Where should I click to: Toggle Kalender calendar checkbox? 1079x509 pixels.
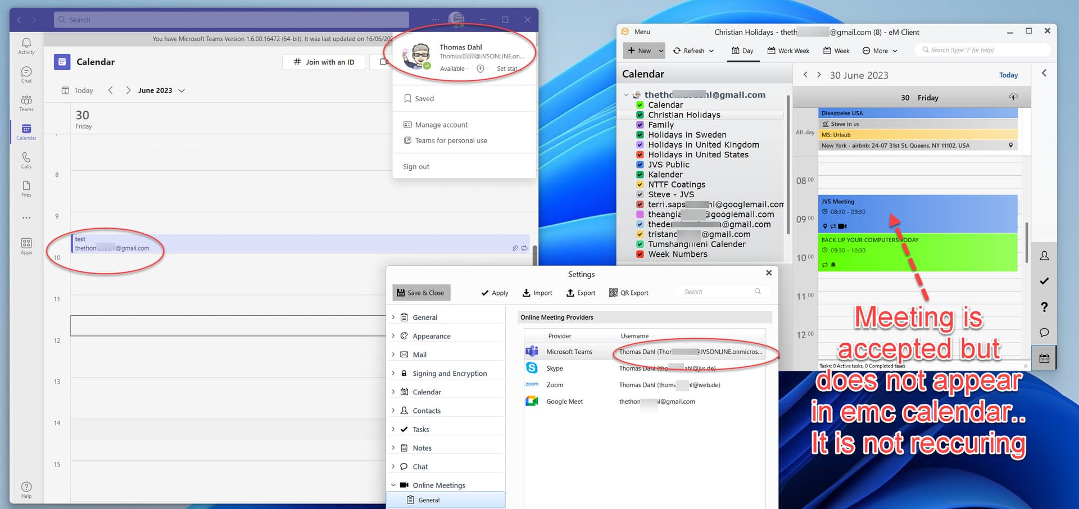[640, 175]
